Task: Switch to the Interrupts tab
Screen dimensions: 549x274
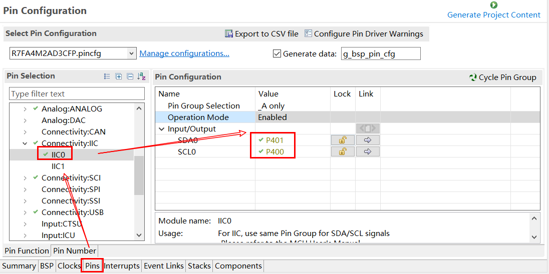Action: [122, 266]
